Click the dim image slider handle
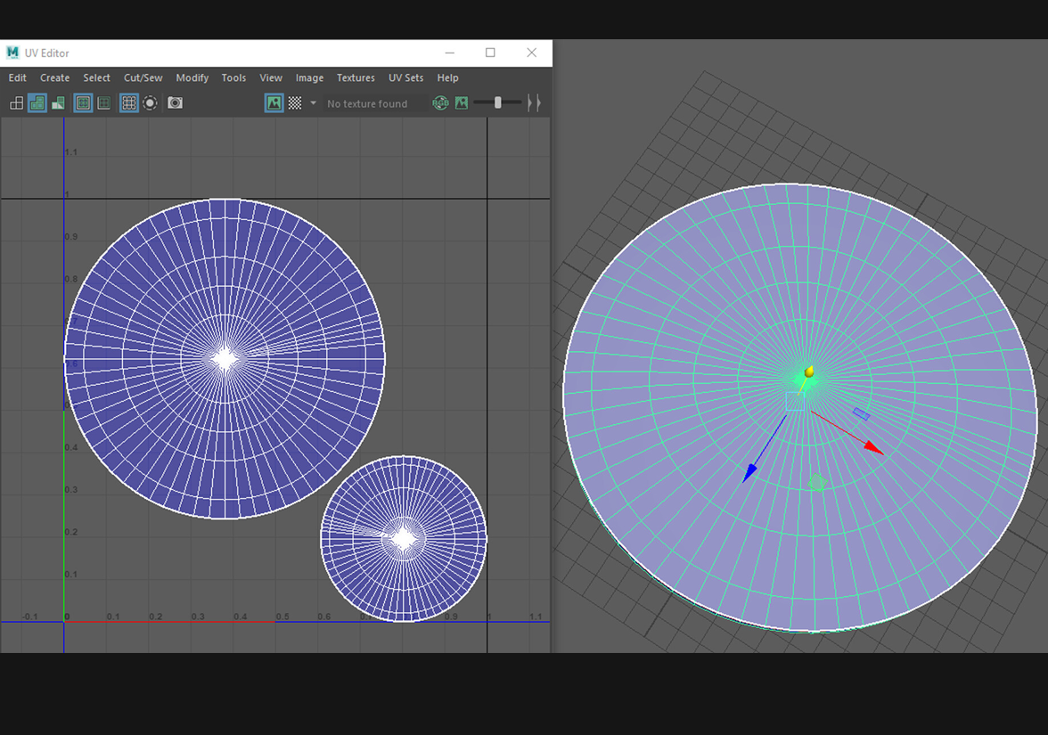 coord(497,103)
